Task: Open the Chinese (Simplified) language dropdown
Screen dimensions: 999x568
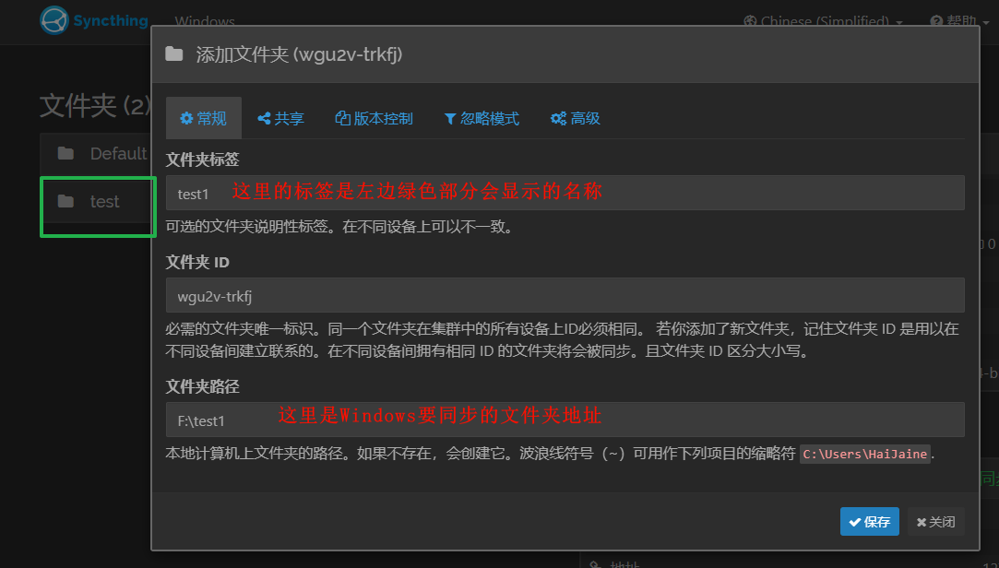Action: click(x=823, y=21)
